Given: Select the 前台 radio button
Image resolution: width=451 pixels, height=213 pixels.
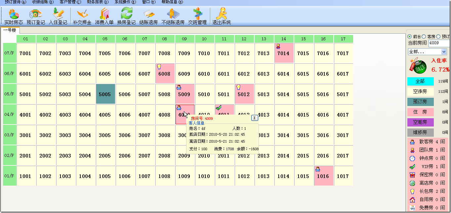Looking at the screenshot, I should (x=410, y=37).
